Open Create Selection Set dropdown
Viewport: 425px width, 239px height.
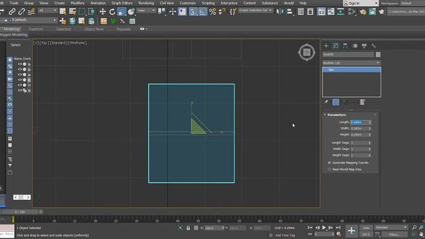tap(255, 11)
